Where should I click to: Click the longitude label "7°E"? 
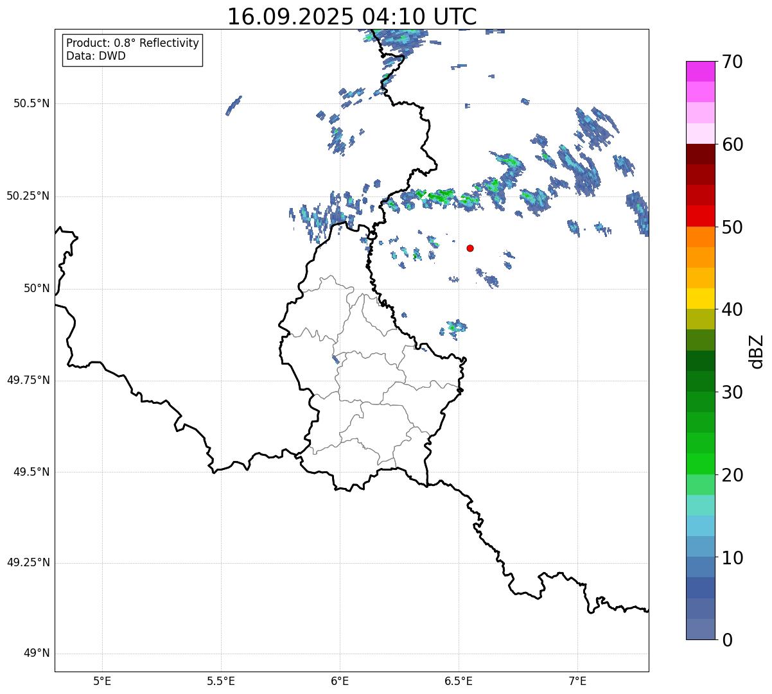pyautogui.click(x=577, y=681)
